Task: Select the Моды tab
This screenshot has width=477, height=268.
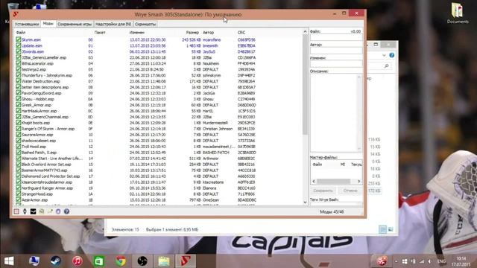Action: [48, 23]
